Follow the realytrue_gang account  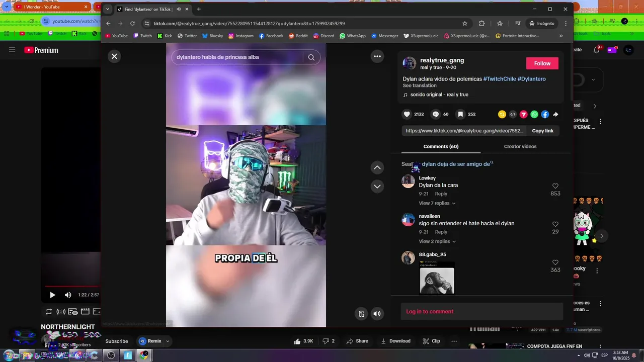point(542,63)
